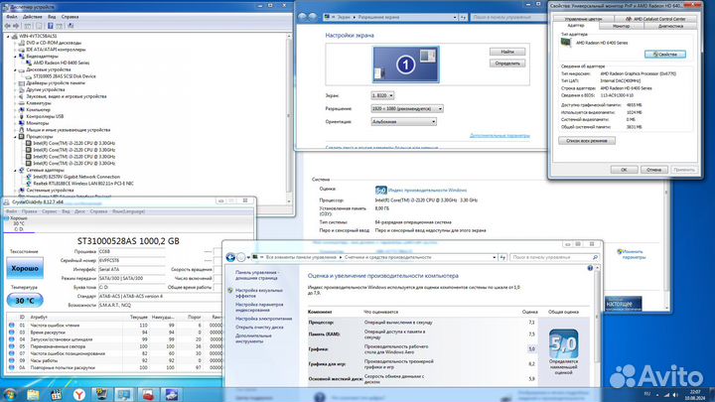Click the blue Properties icon in Device Manager toolbar
This screenshot has width=715, height=402.
coord(51,26)
